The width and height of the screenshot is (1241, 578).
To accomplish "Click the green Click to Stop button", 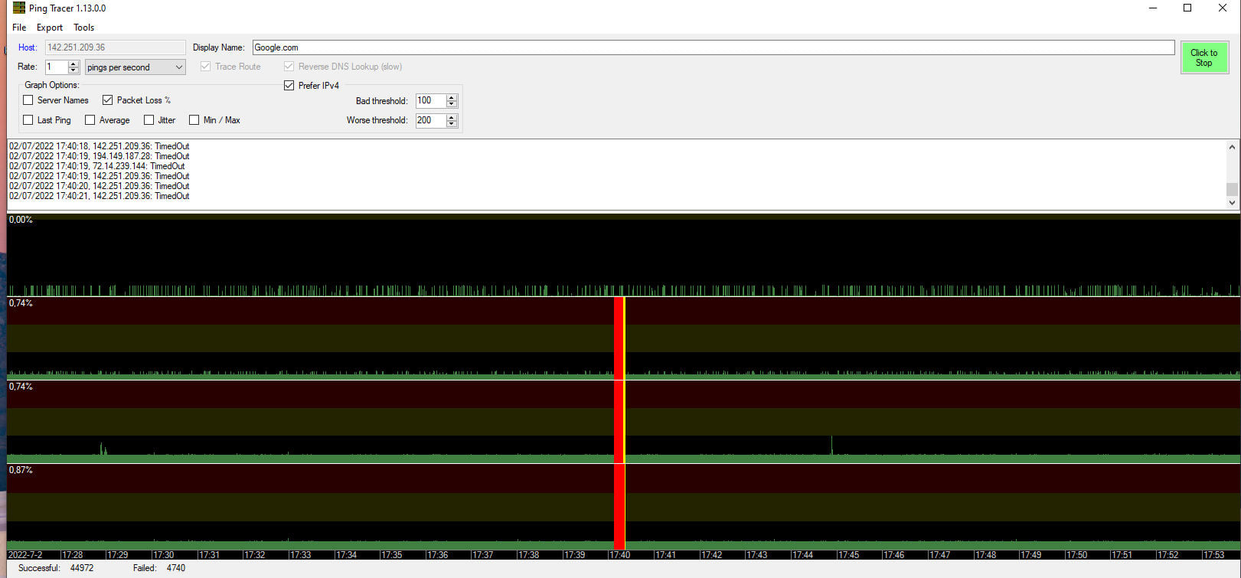I will point(1203,57).
